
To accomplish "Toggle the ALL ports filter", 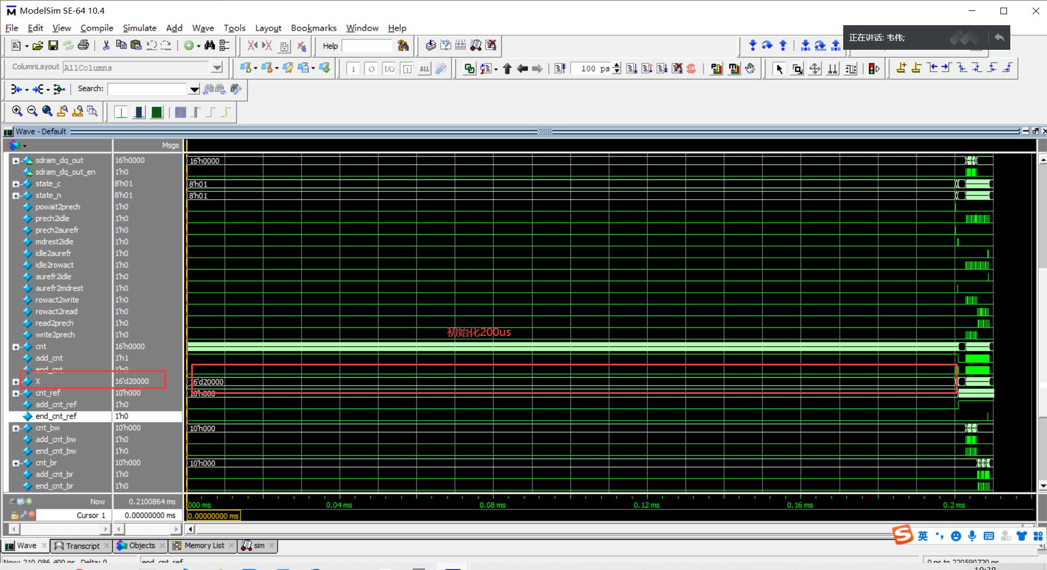I will [x=425, y=68].
